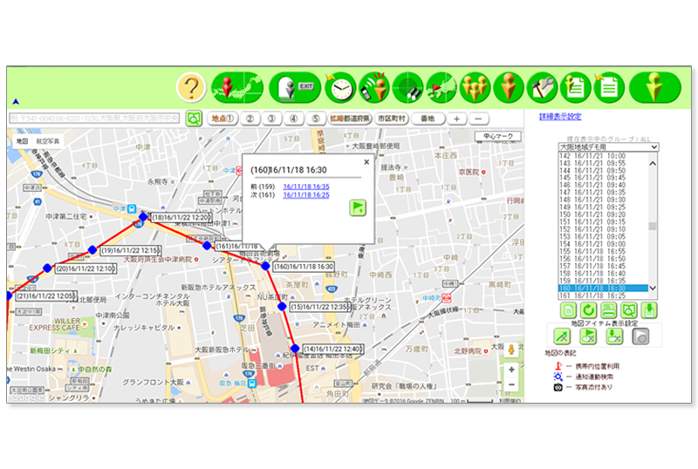The image size is (698, 469).
Task: Open the 16/11/18 16:35 link in popup
Action: [x=306, y=187]
